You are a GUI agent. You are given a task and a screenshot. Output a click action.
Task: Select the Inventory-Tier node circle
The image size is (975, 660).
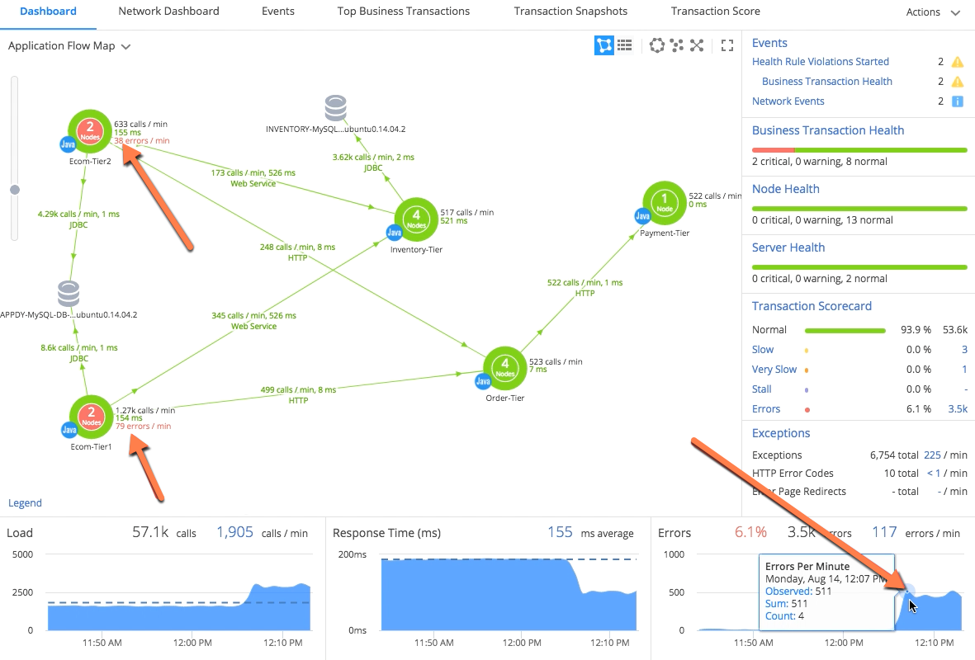click(x=416, y=219)
